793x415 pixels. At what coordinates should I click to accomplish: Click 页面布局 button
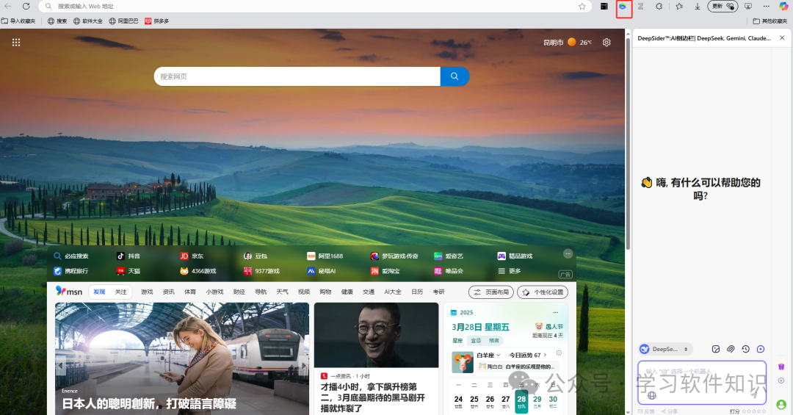[491, 292]
